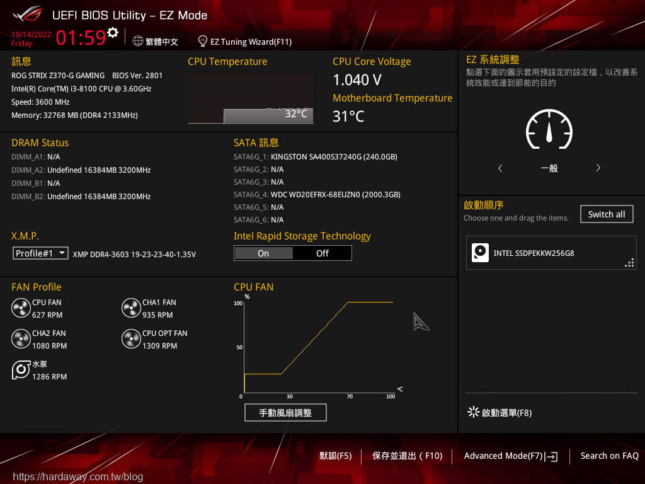Click the globe language icon
Viewport: 645px width, 484px height.
(x=138, y=41)
